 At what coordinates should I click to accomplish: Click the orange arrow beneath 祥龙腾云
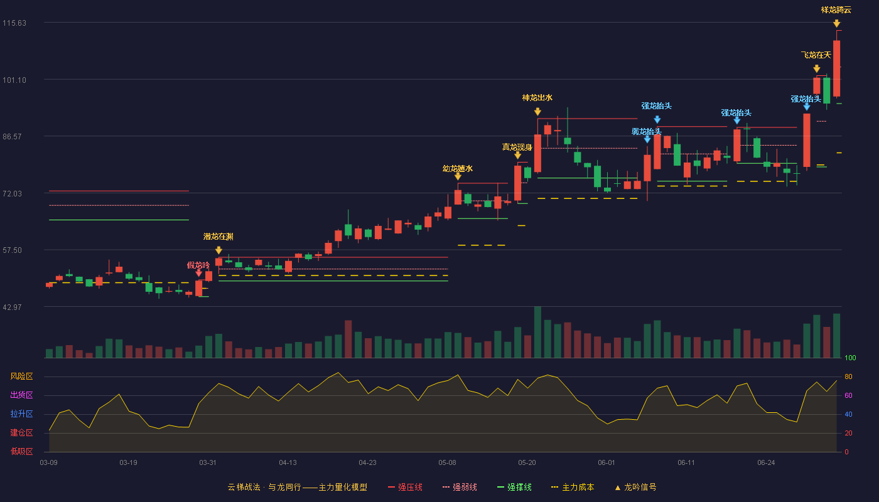[836, 23]
